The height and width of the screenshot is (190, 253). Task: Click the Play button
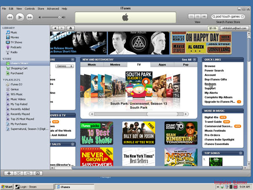[x=20, y=17]
